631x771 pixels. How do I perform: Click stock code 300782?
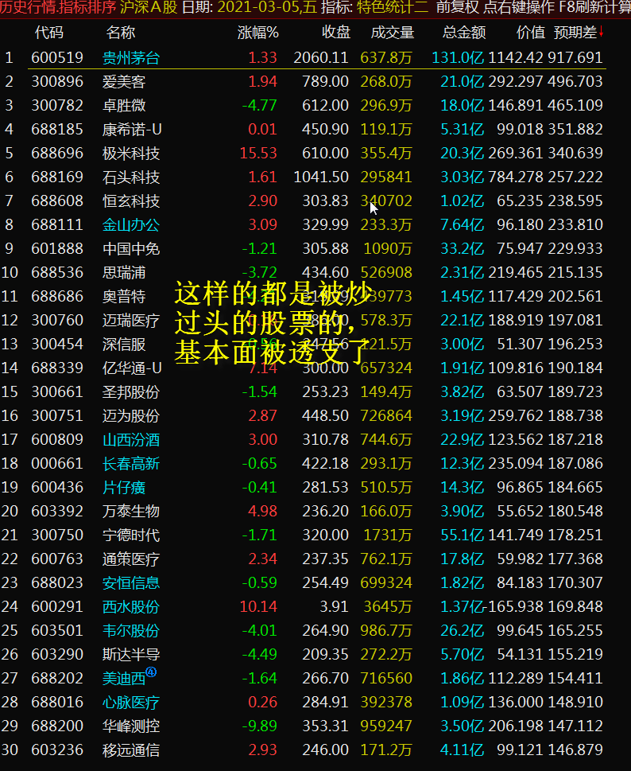(57, 105)
